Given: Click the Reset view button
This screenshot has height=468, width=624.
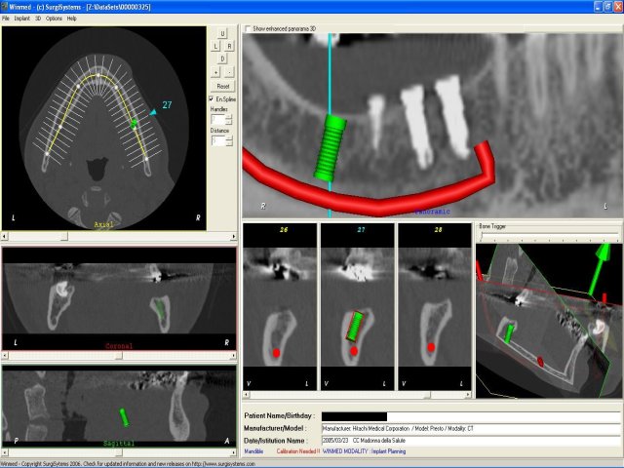Looking at the screenshot, I should click(223, 86).
